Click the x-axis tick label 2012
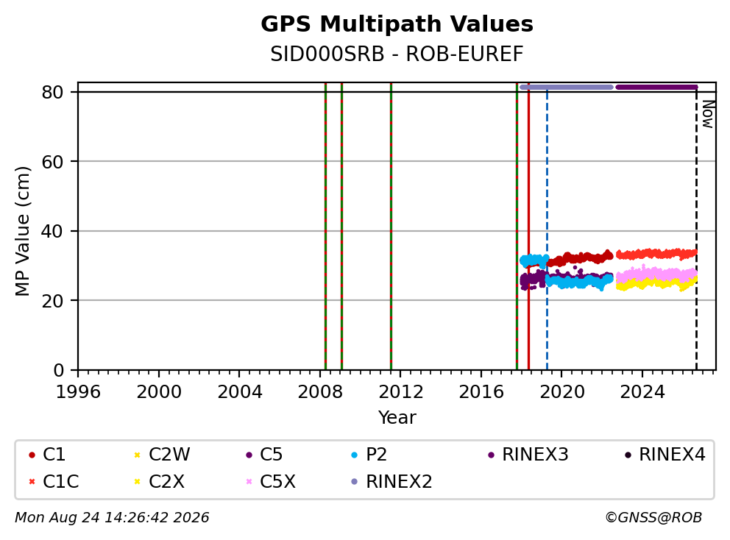 pyautogui.click(x=401, y=392)
